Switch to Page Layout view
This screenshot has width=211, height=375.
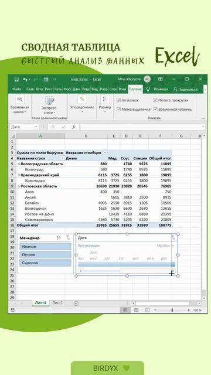[x=137, y=310]
